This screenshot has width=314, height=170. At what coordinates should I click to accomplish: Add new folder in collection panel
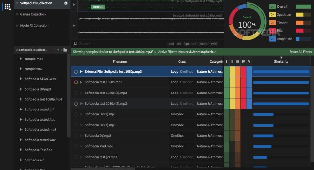coord(64,50)
